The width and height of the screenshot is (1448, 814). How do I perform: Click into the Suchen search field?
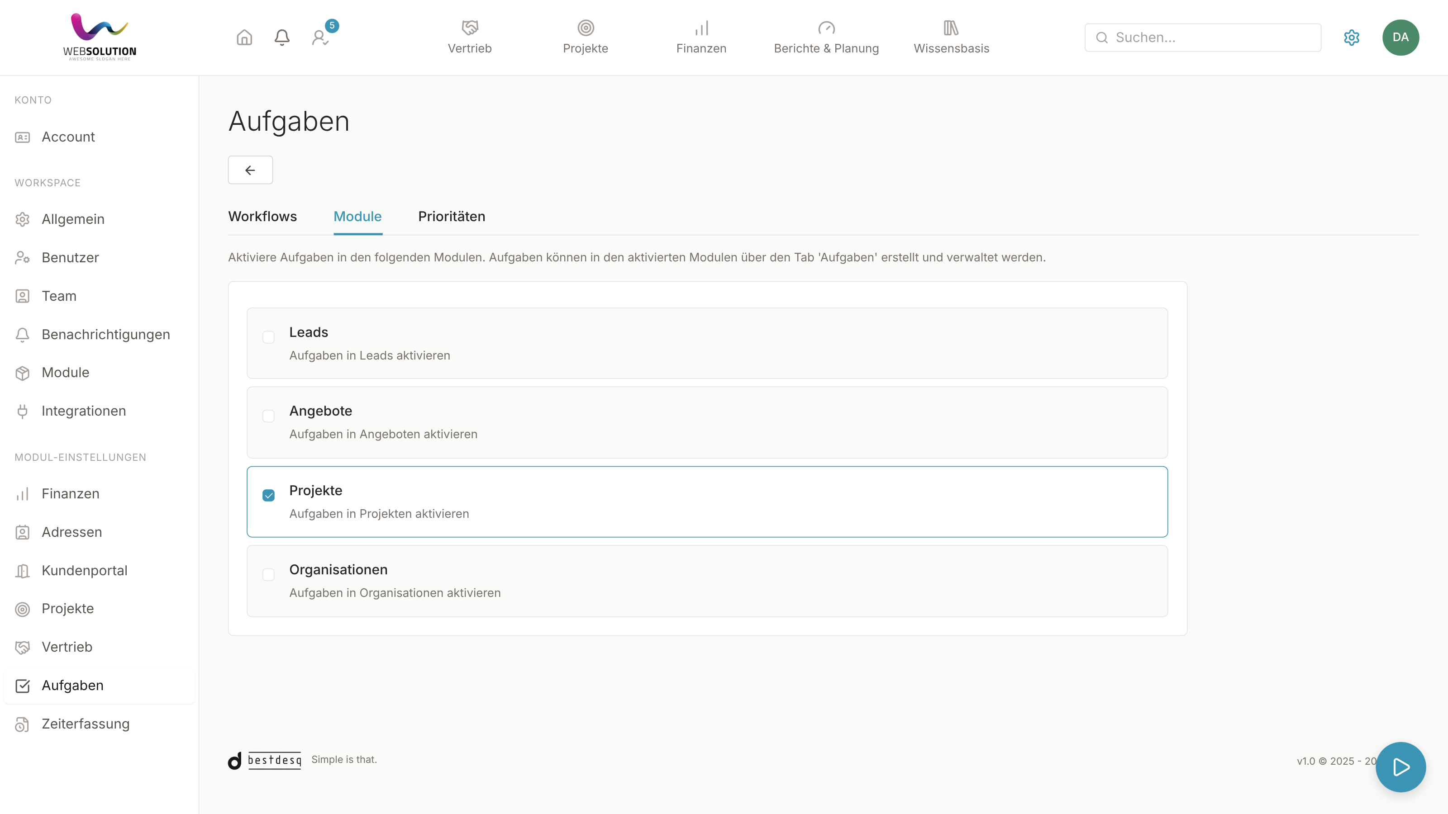[1202, 38]
